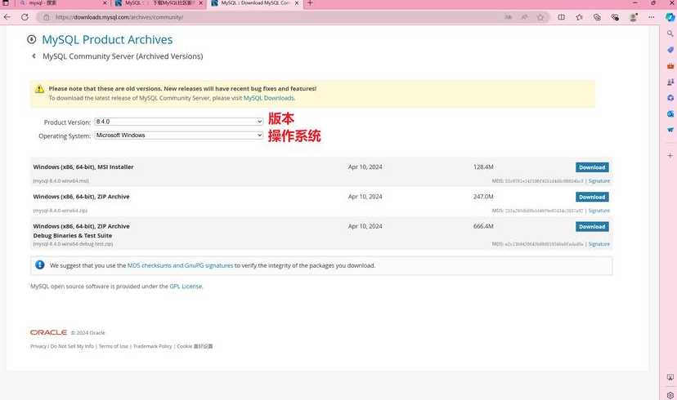Open the MSI Installer Signature link

pyautogui.click(x=599, y=181)
